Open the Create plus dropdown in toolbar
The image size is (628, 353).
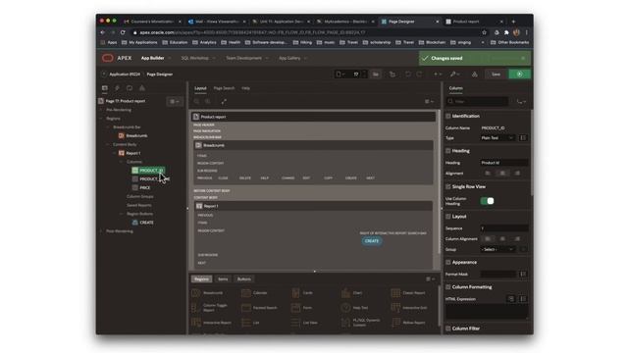(438, 75)
